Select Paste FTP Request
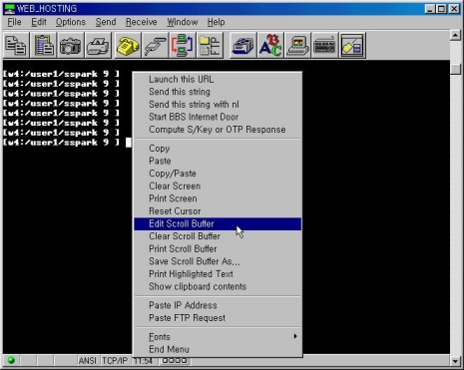Screen dimensions: 464x370 (x=218, y=318)
